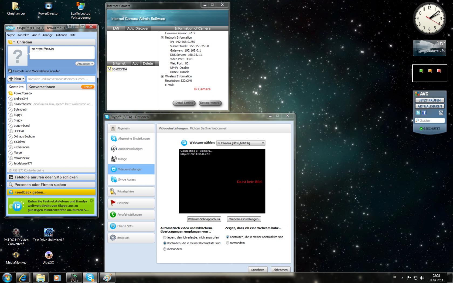Click the Webcam-Einstellungen button
Image resolution: width=453 pixels, height=283 pixels.
(244, 219)
